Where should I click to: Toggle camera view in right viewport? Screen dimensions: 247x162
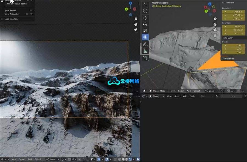click(x=215, y=30)
